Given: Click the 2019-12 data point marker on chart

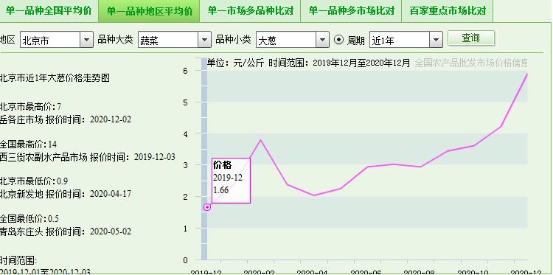Looking at the screenshot, I should (x=207, y=207).
